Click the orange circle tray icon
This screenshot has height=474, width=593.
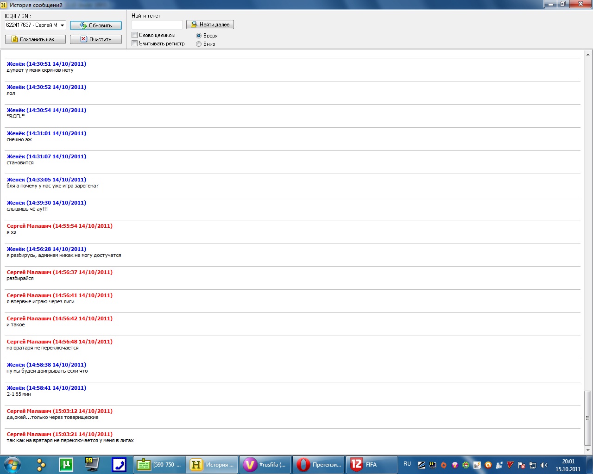pos(488,465)
